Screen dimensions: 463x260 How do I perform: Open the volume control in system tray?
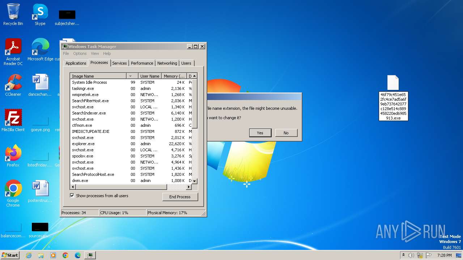click(411, 255)
